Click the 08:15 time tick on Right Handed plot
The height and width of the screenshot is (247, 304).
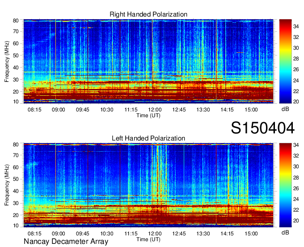point(34,110)
